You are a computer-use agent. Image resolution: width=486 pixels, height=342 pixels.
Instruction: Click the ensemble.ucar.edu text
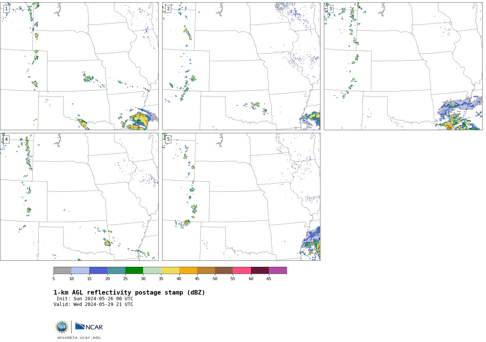(79, 337)
